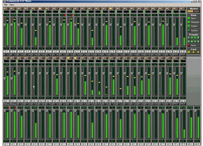Open routing selector A3 1+2 under In 17
Screen dimensions: 203x146
point(119,55)
